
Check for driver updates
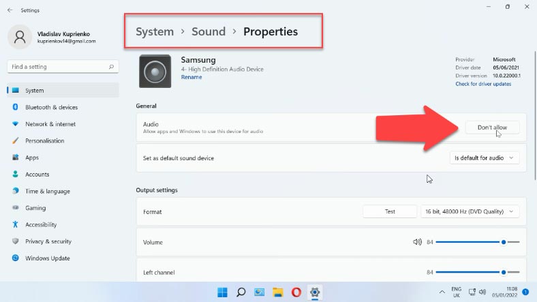pos(483,84)
